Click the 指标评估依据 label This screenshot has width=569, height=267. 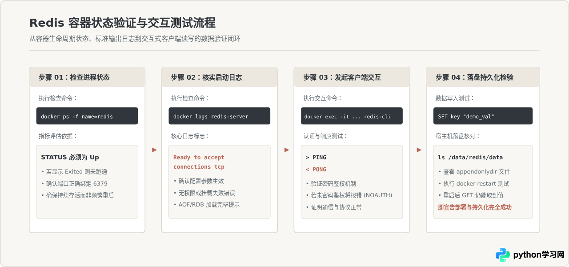[58, 136]
